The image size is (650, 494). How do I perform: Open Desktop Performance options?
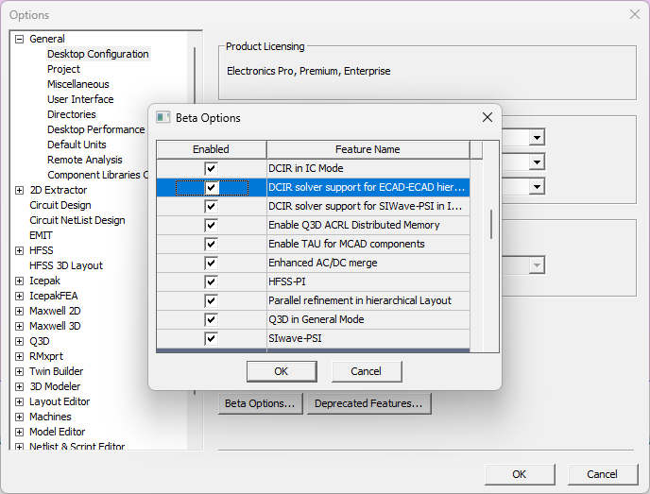[95, 129]
